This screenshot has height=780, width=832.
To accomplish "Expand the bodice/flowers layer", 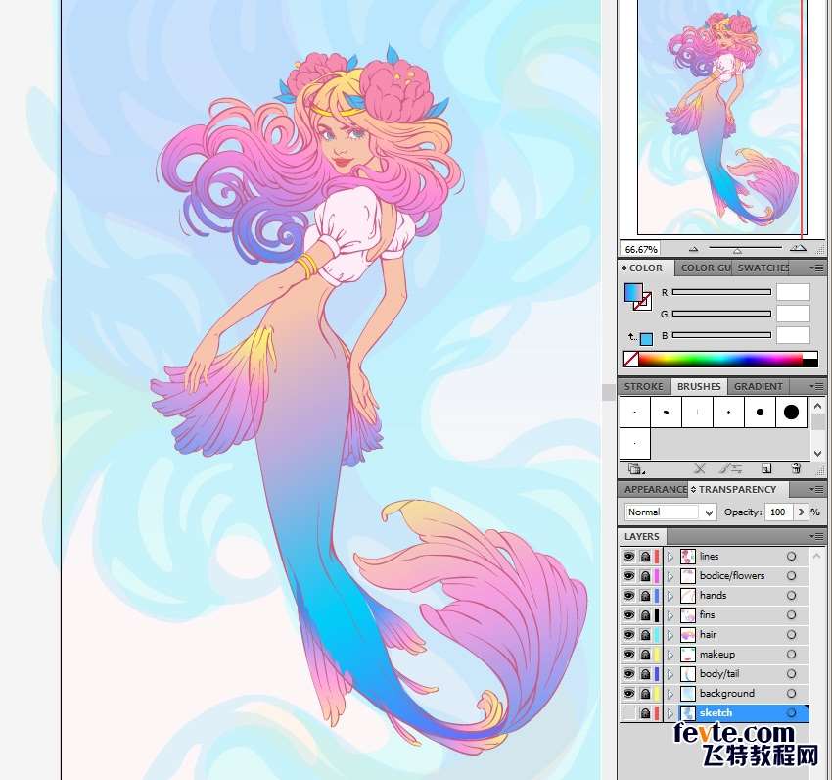I will 670,576.
